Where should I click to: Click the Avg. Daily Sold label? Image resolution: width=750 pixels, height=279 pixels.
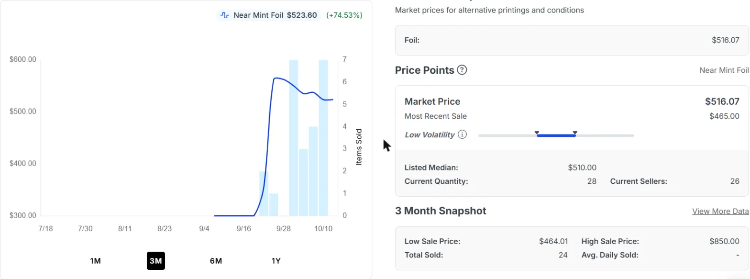(x=610, y=255)
